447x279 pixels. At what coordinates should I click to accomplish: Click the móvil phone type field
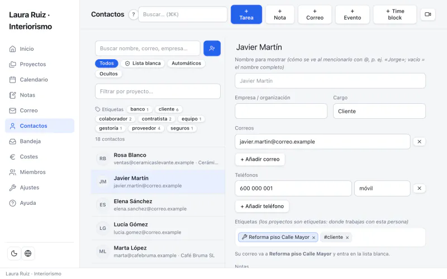[382, 188]
